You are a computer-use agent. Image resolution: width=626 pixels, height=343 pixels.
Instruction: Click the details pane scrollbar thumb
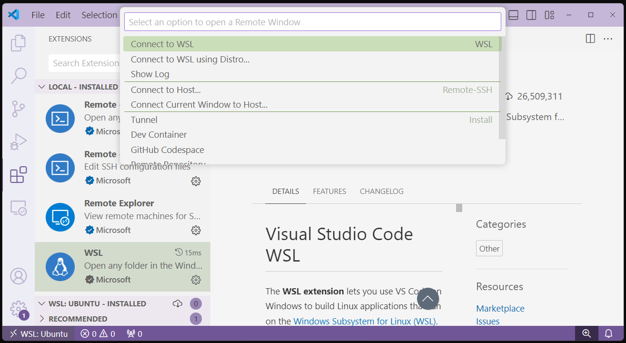(x=459, y=208)
